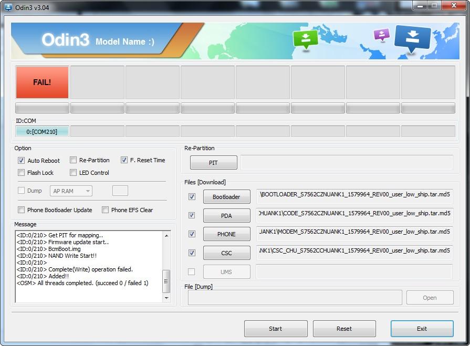This screenshot has width=470, height=346.
Task: Select the 0:[COM210] port slot
Action: click(42, 131)
